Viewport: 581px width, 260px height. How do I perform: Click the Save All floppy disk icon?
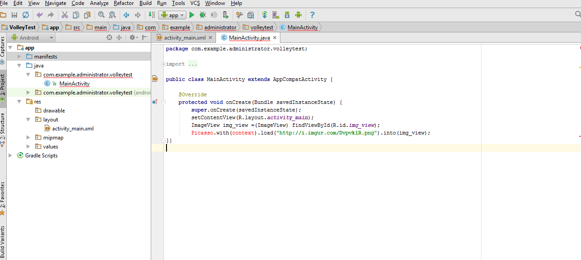pyautogui.click(x=14, y=15)
